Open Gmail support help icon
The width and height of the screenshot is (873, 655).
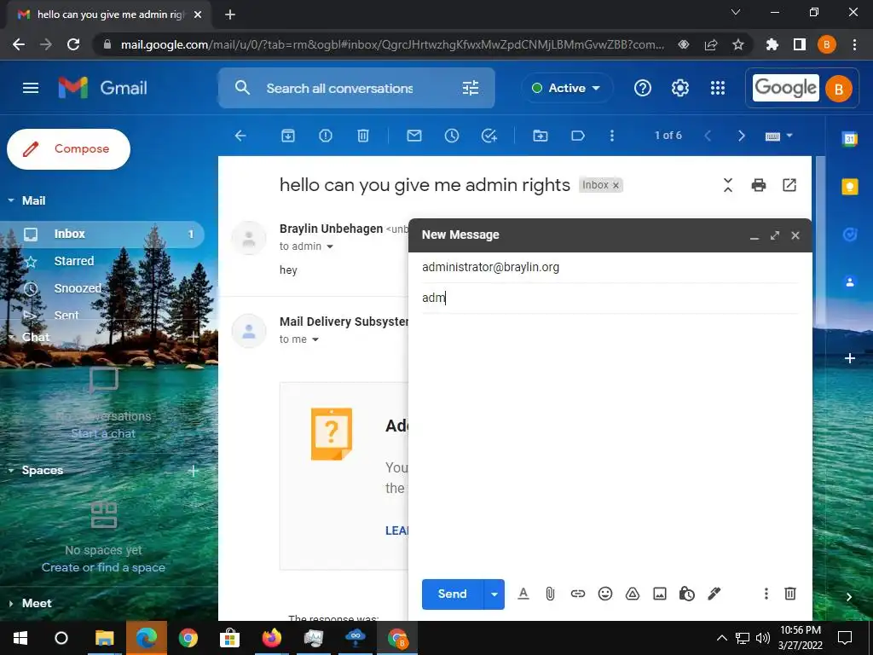(x=643, y=88)
